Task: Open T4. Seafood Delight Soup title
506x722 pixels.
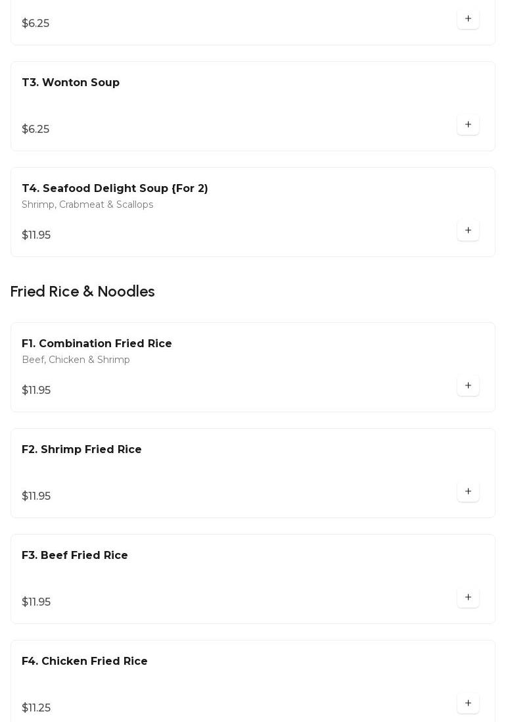Action: [x=115, y=189]
